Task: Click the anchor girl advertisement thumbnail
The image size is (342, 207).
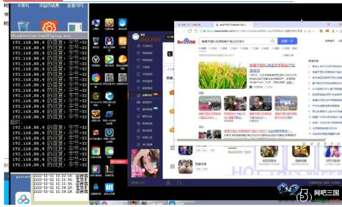Action: point(145,163)
